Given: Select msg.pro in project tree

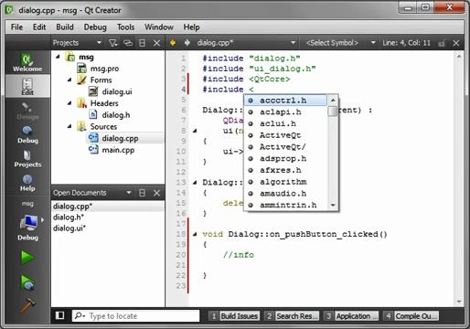Looking at the screenshot, I should click(x=104, y=69).
